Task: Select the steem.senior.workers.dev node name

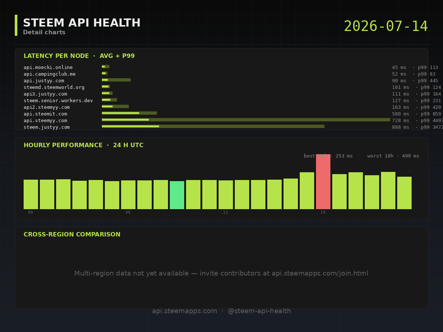Action: click(58, 101)
